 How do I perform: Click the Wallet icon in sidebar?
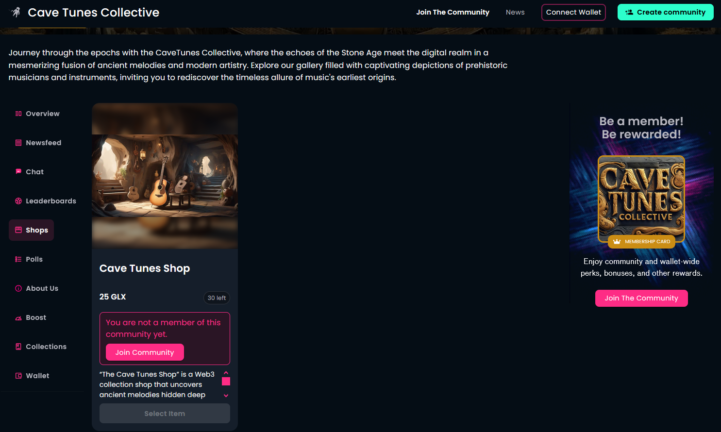coord(18,376)
